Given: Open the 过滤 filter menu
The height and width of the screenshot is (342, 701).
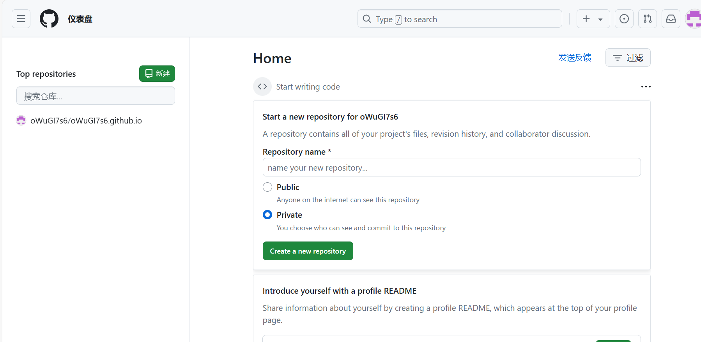Looking at the screenshot, I should (x=628, y=58).
